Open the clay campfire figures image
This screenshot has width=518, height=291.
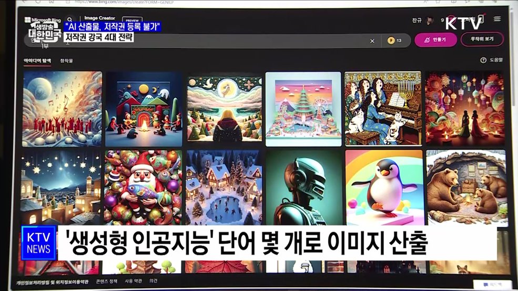(144, 109)
